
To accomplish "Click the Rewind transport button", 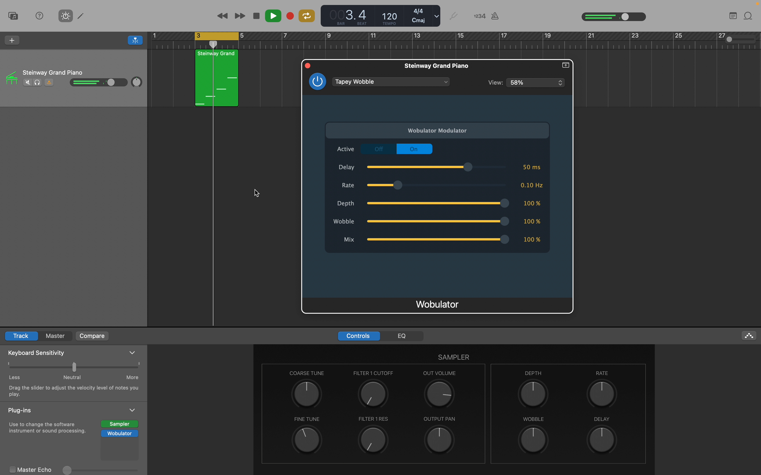I will pos(222,16).
